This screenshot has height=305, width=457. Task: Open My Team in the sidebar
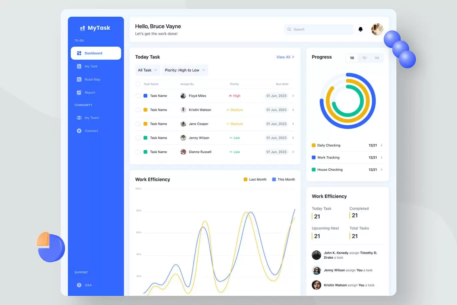click(91, 118)
